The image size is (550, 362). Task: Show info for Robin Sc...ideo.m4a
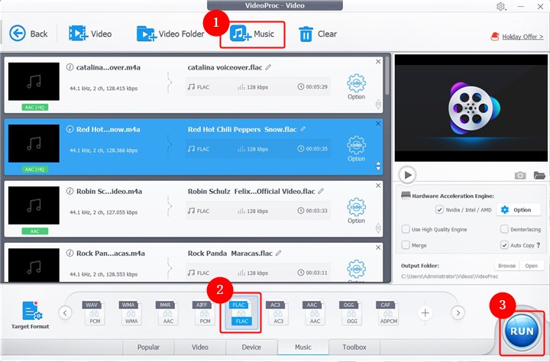click(70, 191)
